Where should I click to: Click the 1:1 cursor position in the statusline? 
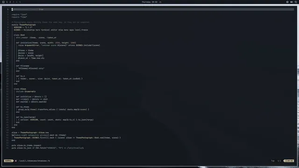[x=279, y=161]
